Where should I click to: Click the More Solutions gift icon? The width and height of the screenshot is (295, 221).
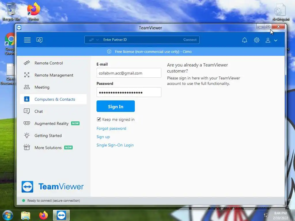27,147
